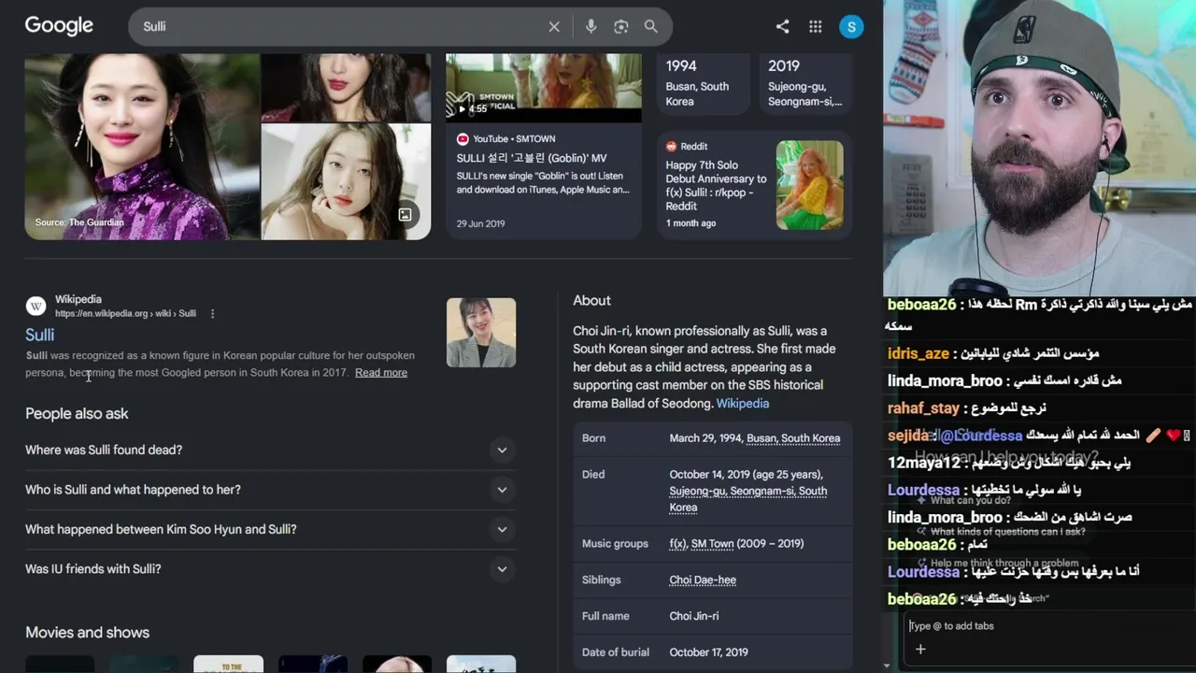Click chat username sejida
1196x673 pixels.
point(909,436)
